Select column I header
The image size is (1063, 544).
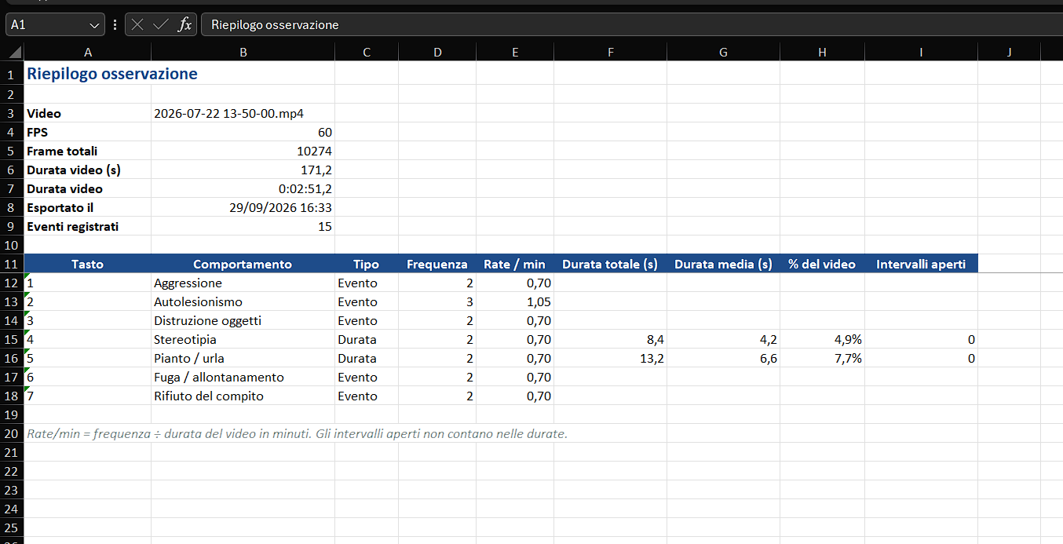(921, 52)
